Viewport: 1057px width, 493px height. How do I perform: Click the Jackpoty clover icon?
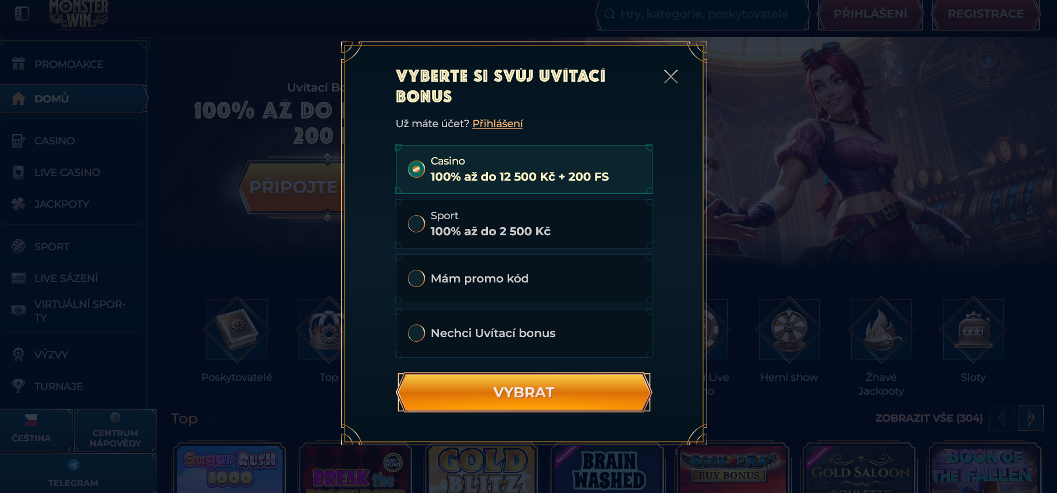tap(18, 204)
